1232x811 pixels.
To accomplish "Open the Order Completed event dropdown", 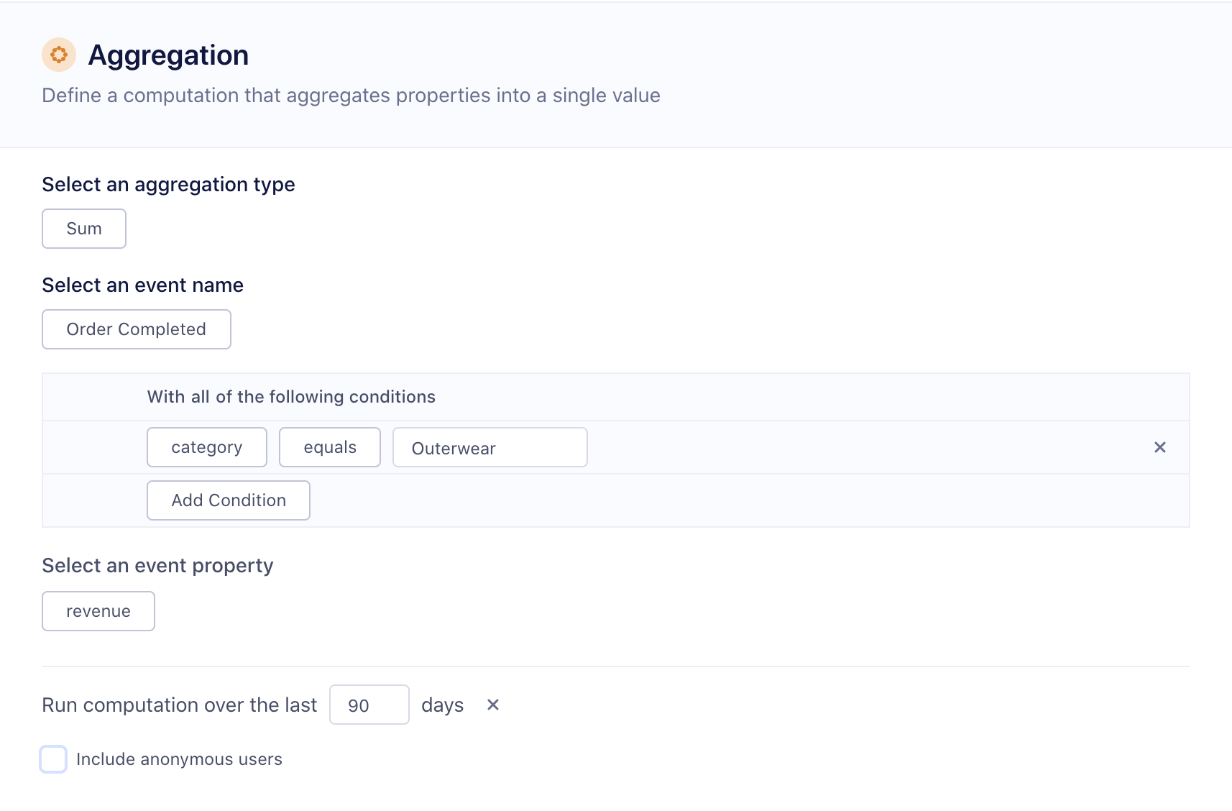I will 136,329.
